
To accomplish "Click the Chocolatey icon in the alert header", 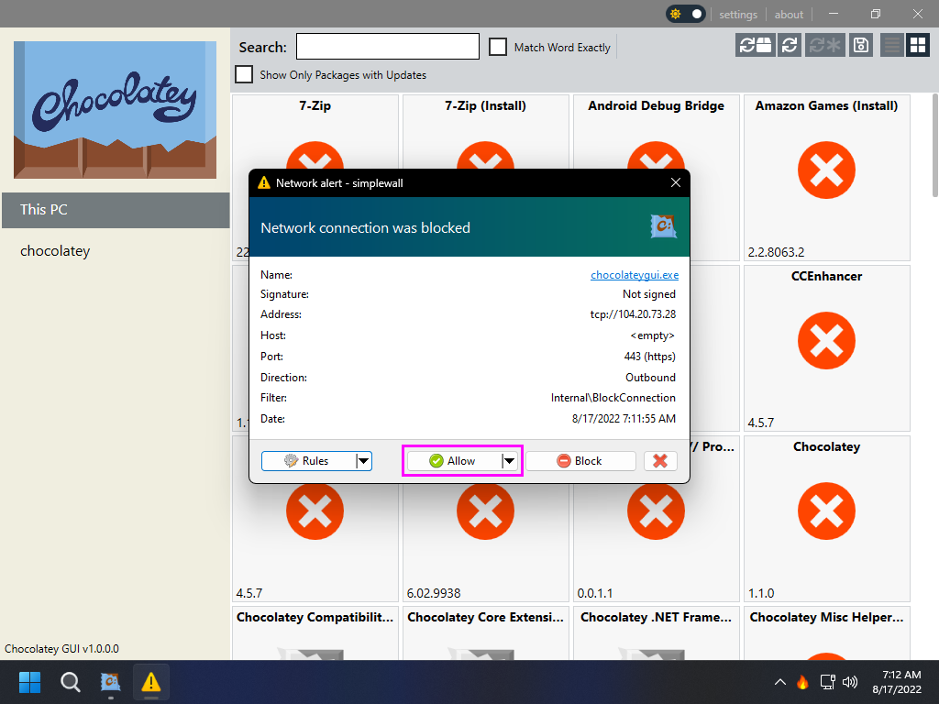I will pyautogui.click(x=664, y=227).
